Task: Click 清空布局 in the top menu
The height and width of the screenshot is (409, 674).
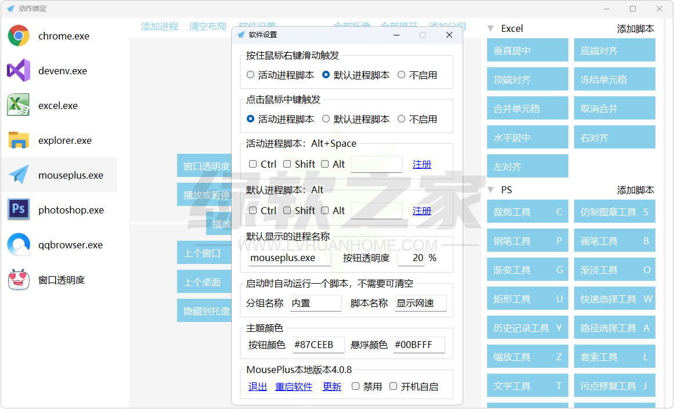Action: [x=208, y=27]
